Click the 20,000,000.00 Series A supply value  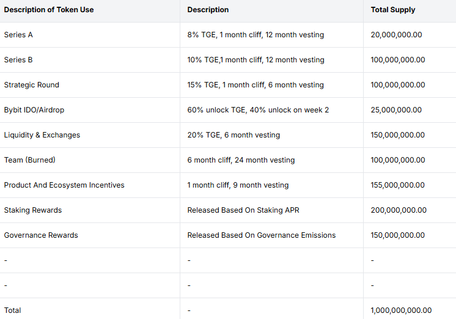396,35
